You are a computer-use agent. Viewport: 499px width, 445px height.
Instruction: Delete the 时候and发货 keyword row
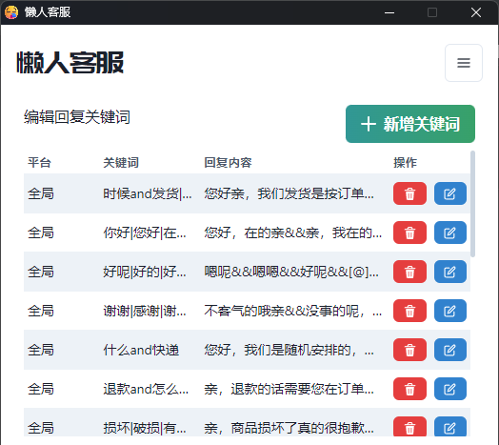[409, 193]
